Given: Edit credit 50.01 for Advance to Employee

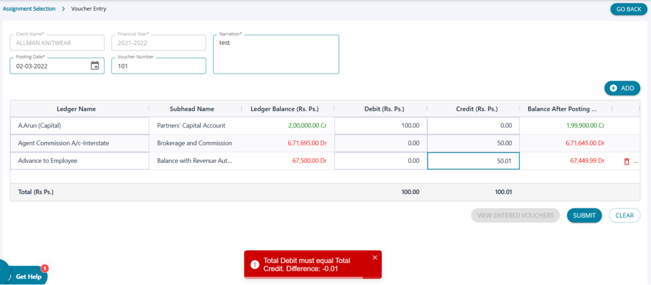Looking at the screenshot, I should [473, 161].
